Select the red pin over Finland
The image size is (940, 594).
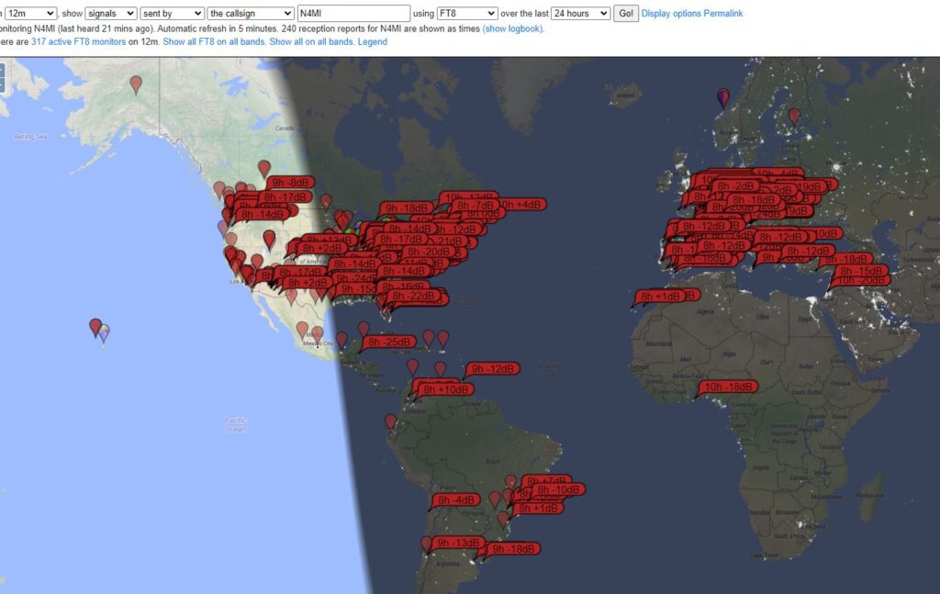point(794,116)
